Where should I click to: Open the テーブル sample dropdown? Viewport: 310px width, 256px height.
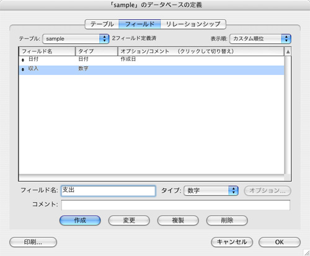[x=76, y=39]
